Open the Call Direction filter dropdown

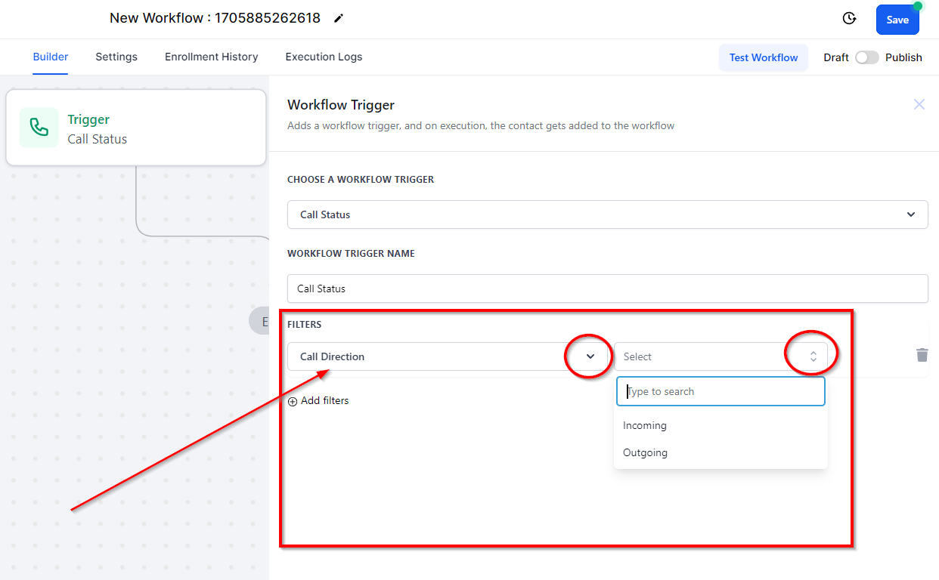448,356
